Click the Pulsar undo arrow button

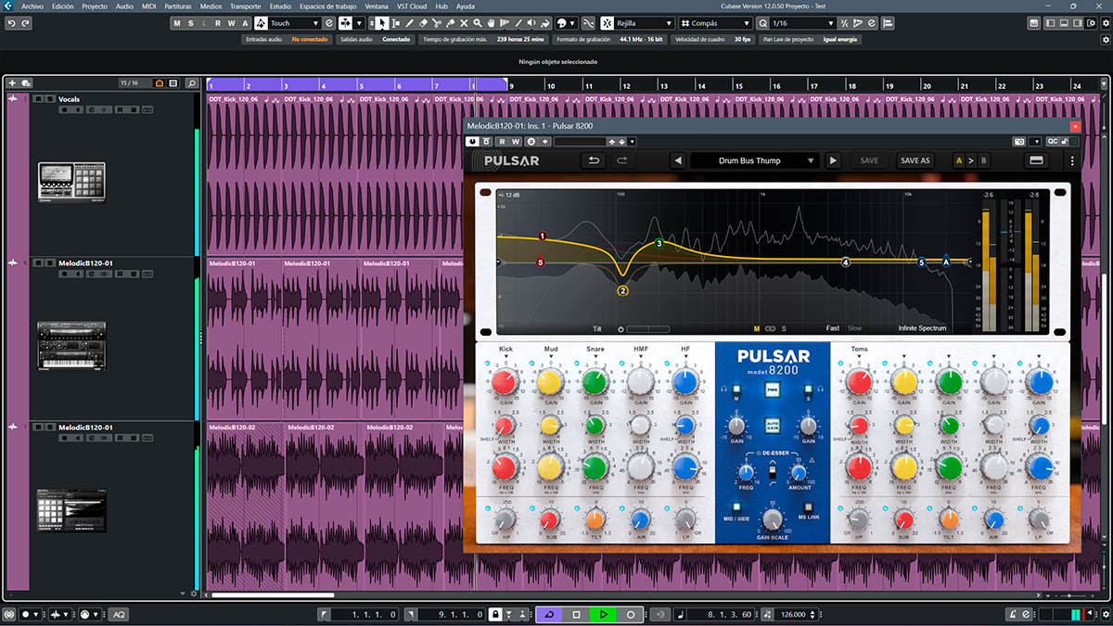pyautogui.click(x=594, y=160)
